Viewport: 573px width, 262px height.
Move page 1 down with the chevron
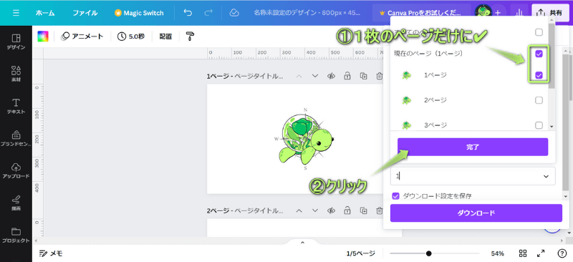pyautogui.click(x=315, y=76)
